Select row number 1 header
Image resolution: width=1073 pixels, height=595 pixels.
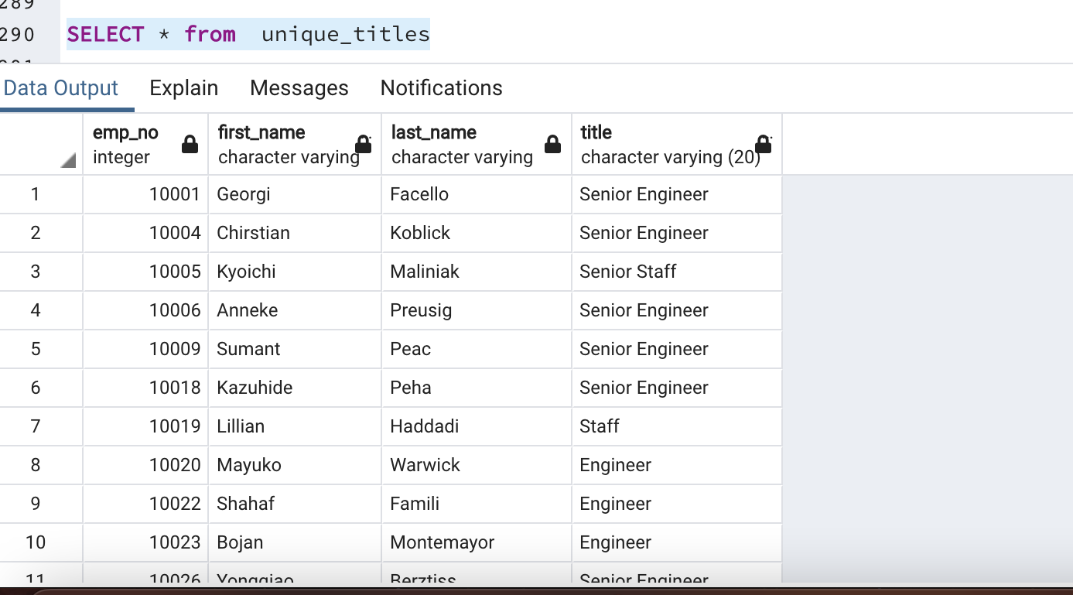pyautogui.click(x=36, y=194)
